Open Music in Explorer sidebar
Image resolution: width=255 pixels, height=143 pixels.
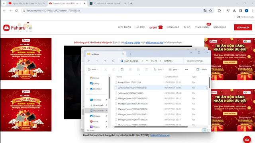(94, 122)
